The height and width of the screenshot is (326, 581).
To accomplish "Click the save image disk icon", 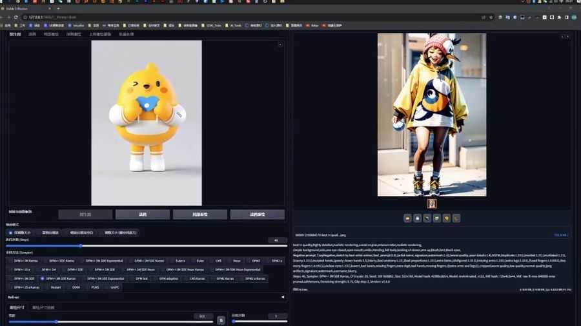I will (417, 218).
